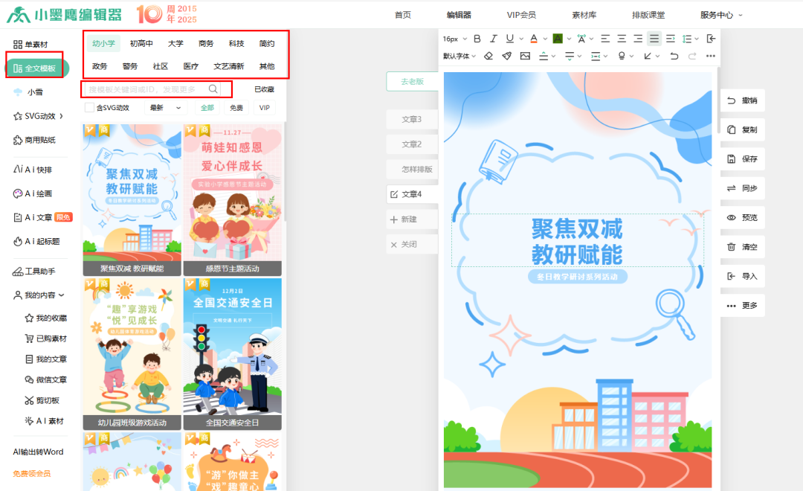803x491 pixels.
Task: Select the 初高中 template category tab
Action: (x=141, y=44)
